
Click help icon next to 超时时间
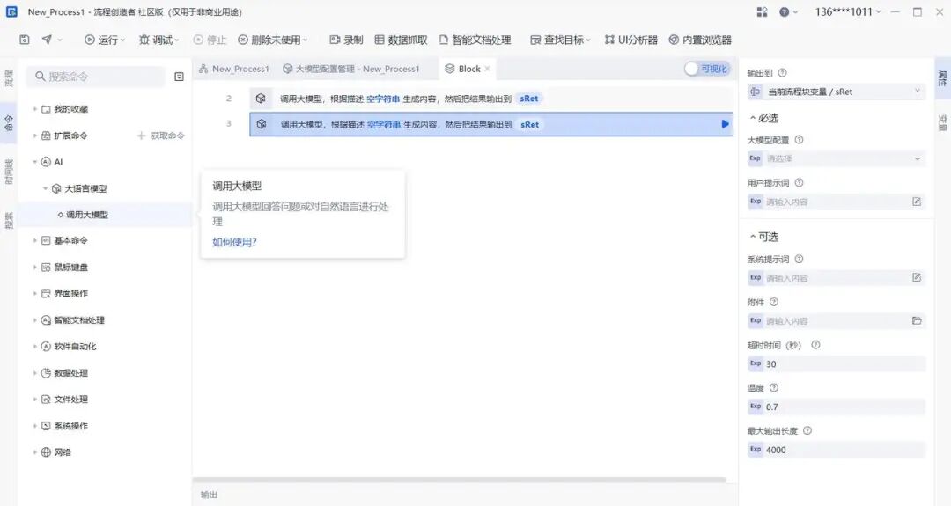[x=815, y=345]
